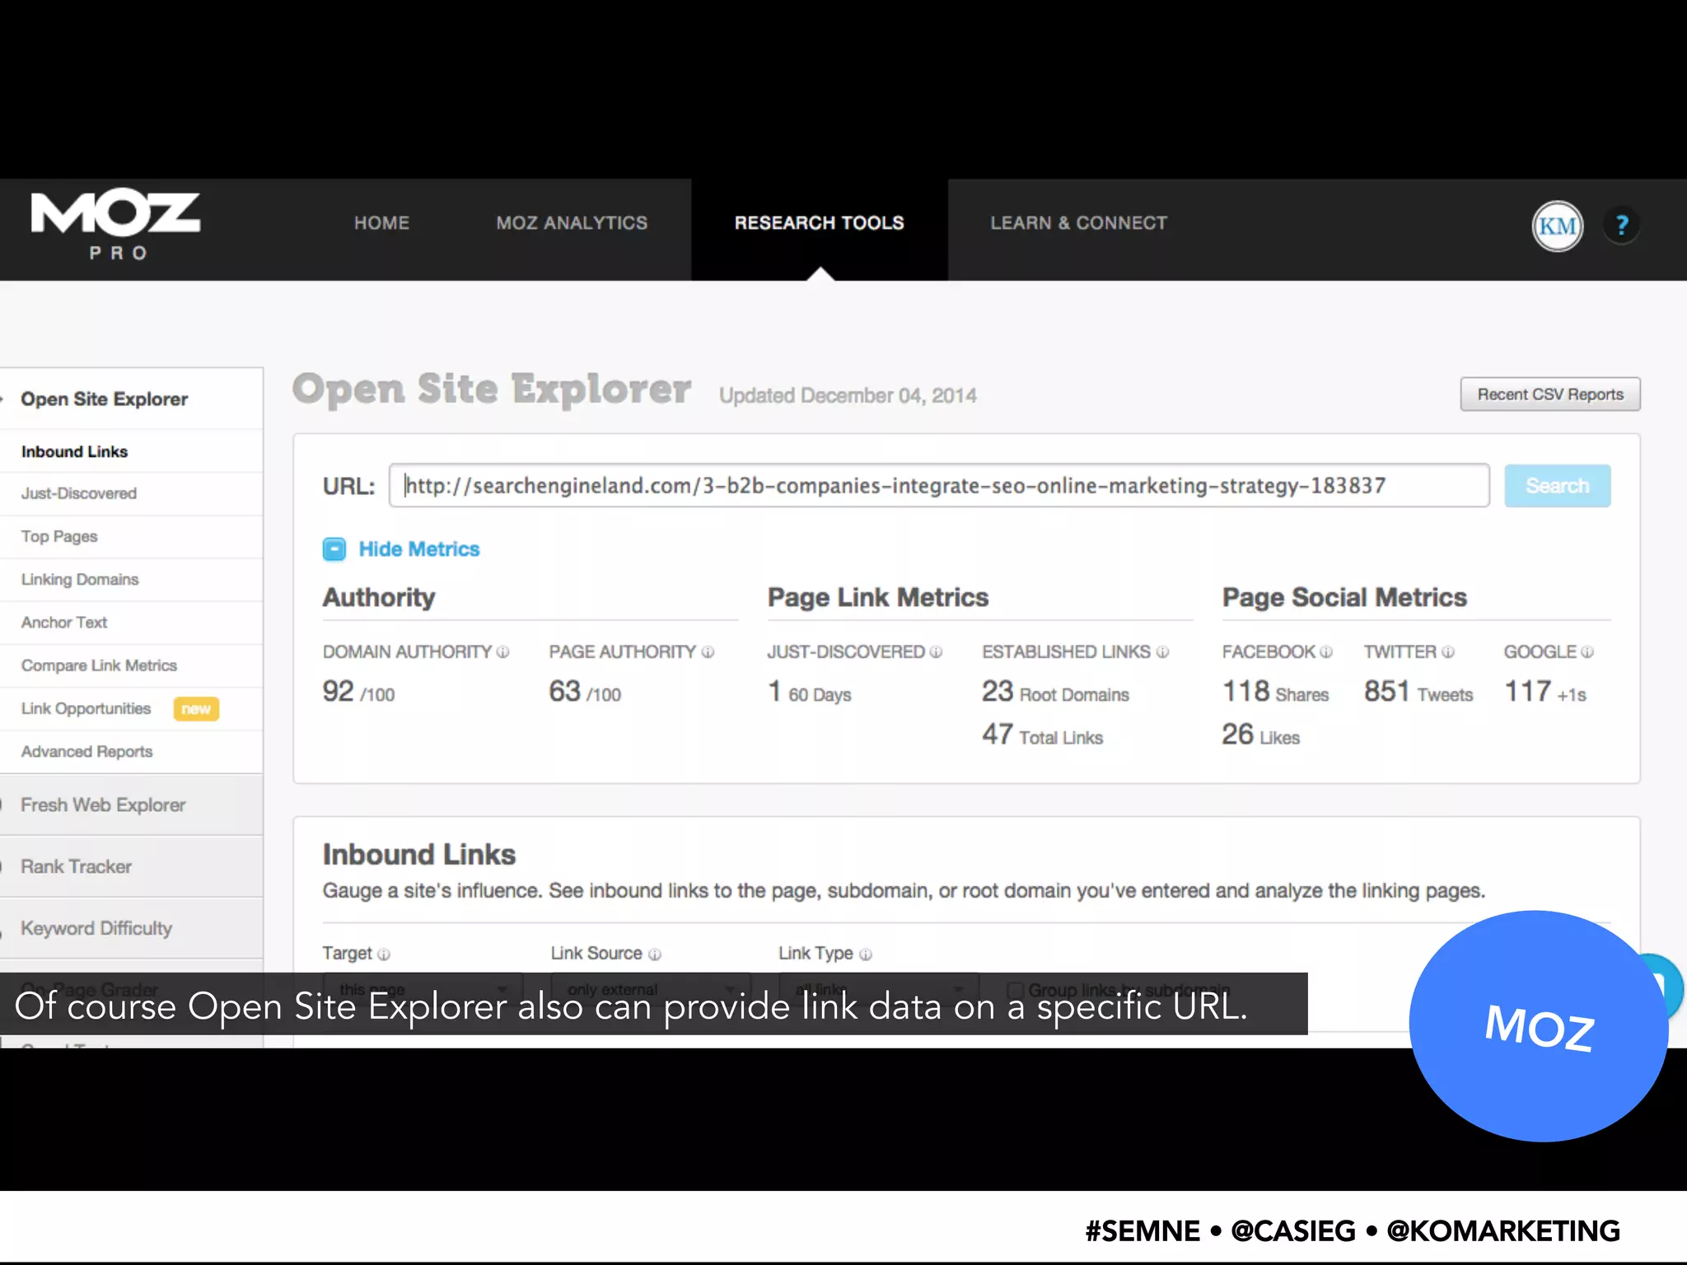The image size is (1687, 1265).
Task: Show Target info tooltip icon
Action: (383, 955)
